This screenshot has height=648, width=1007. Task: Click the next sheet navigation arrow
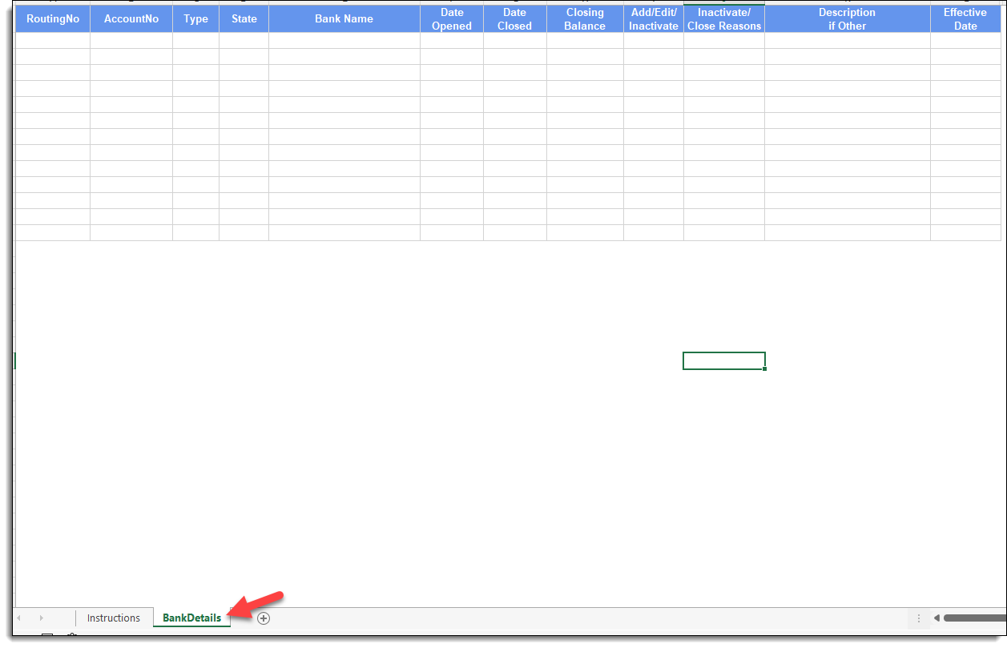coord(42,618)
